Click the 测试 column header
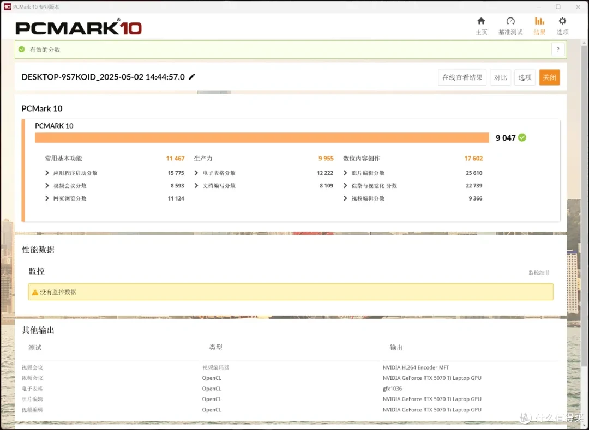This screenshot has height=430, width=589. coord(35,348)
